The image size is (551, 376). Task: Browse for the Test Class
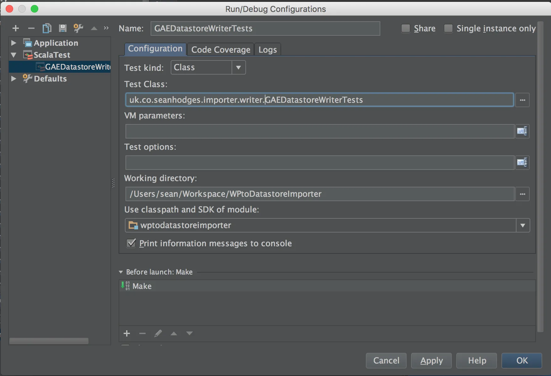point(522,100)
